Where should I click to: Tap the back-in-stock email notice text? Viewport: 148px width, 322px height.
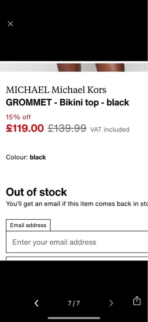tap(77, 204)
